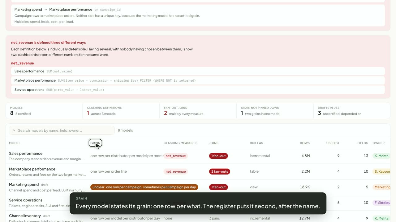Viewport: 396px width, 222px height.
Task: Click net_revenue tag in Sales performance row
Action: 176,156
